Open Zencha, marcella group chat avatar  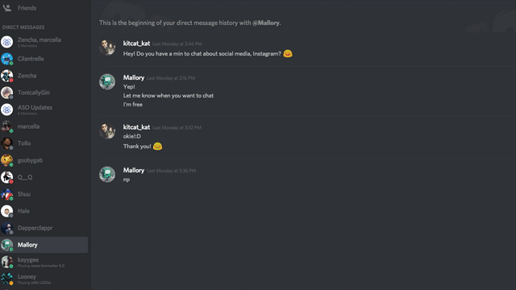click(7, 42)
